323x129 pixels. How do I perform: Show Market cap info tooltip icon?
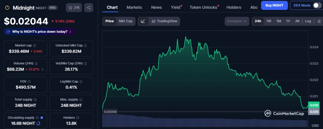pos(35,46)
